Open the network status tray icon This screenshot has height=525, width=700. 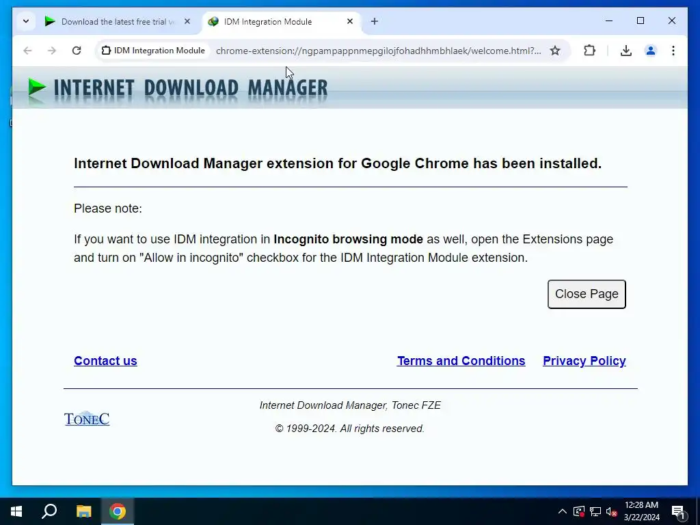[595, 511]
